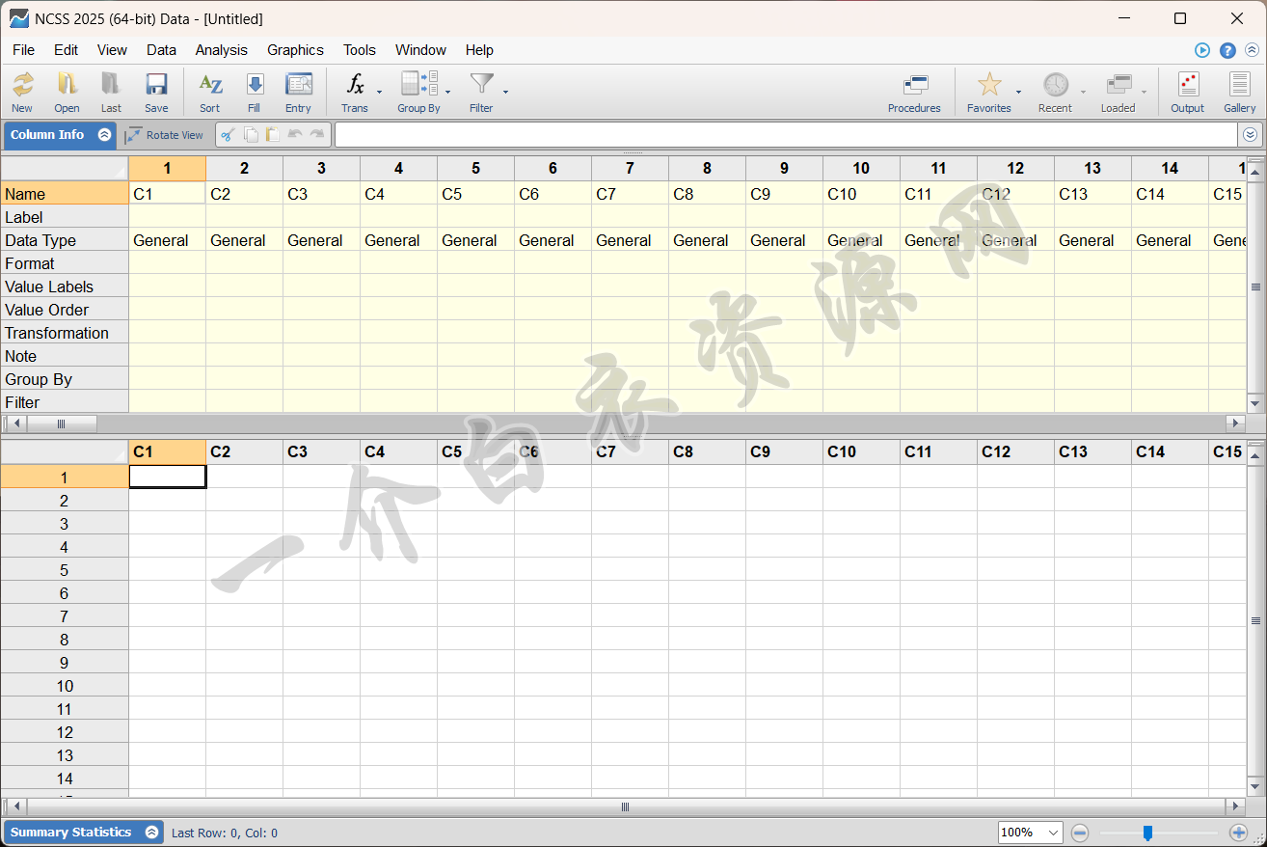Open the plot Gallery
Image resolution: width=1267 pixels, height=847 pixels.
click(x=1239, y=92)
